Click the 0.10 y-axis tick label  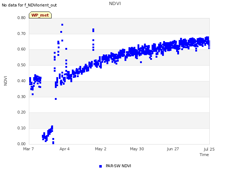tap(22, 128)
